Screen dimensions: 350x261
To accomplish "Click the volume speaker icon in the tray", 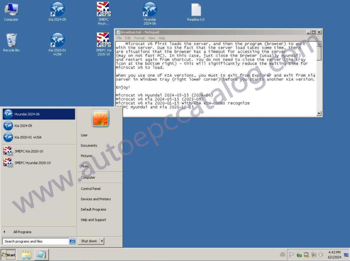I will pos(320,255).
